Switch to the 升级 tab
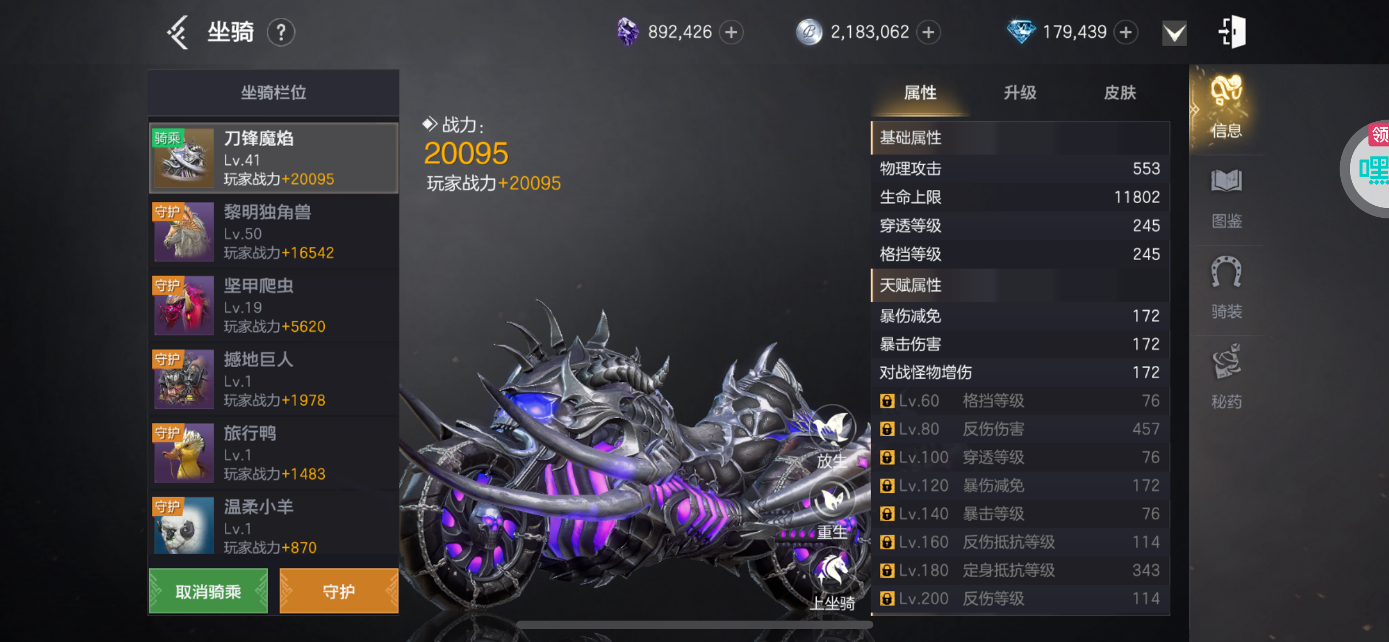Viewport: 1389px width, 642px height. coord(1020,92)
